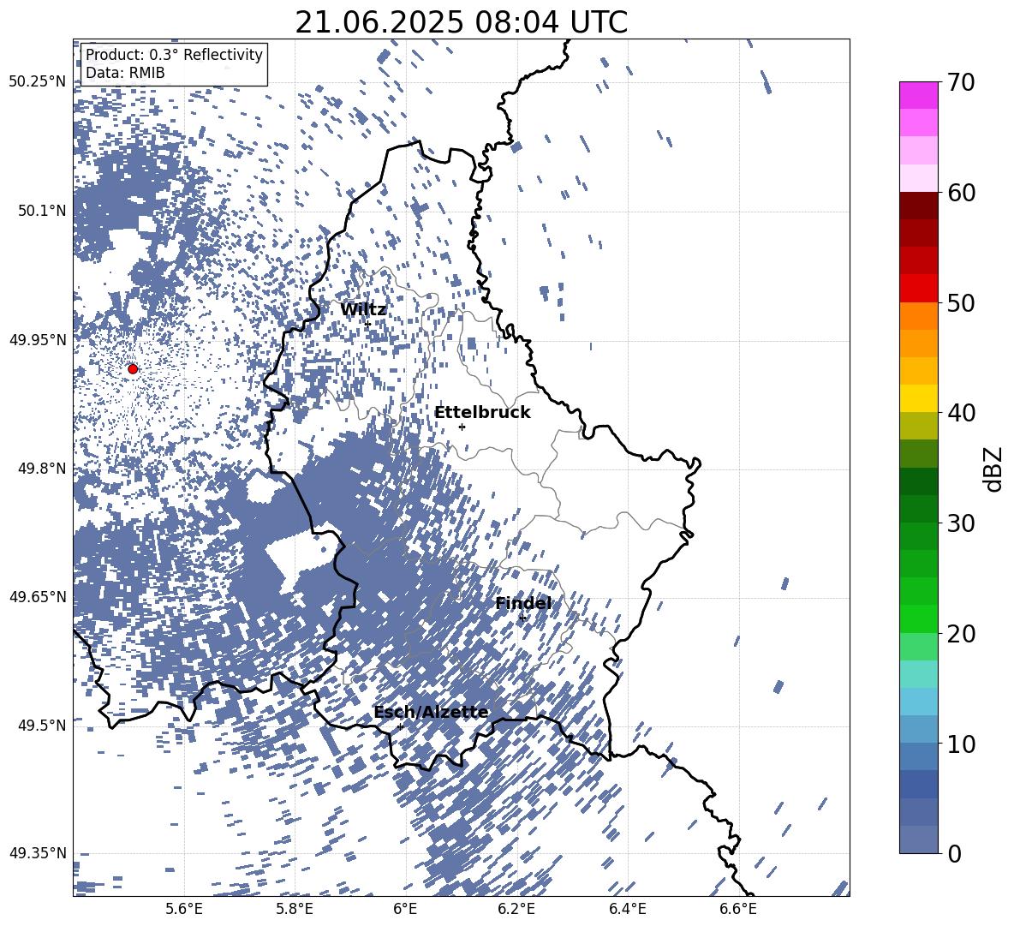Click the 6.6°E longitude tick label

(x=738, y=909)
